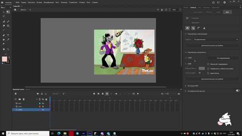Click the New Folder icon in layers

pos(20,99)
